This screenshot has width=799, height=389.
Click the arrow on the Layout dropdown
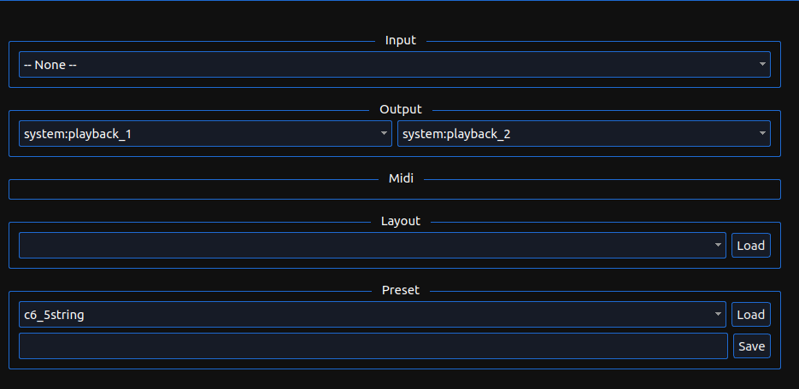pyautogui.click(x=718, y=246)
